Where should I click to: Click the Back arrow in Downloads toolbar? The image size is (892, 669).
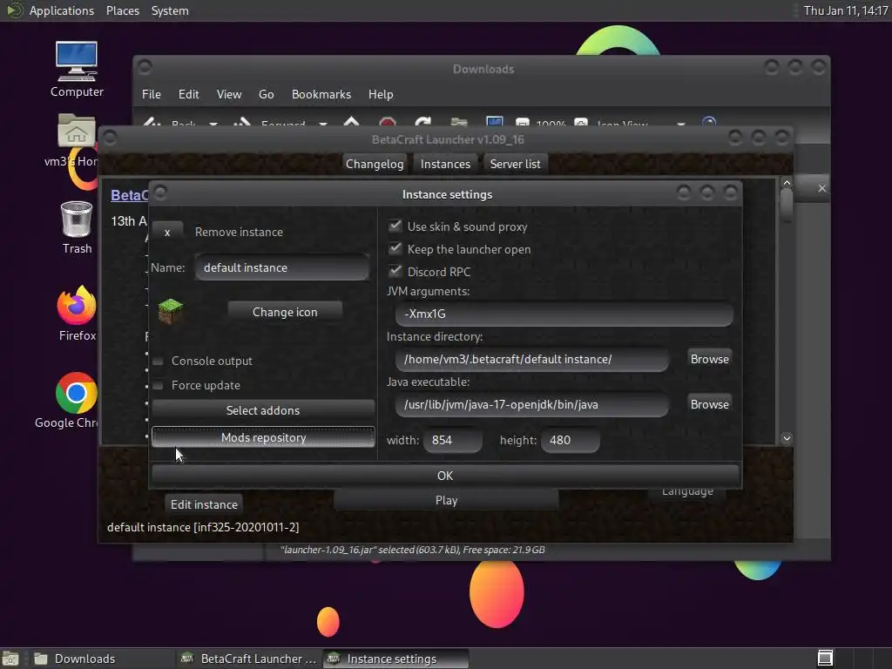pos(152,122)
